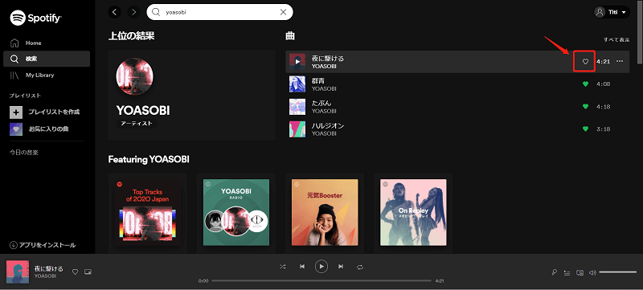This screenshot has height=290, width=643.
Task: Click the 4:08 duration of 群青
Action: [x=604, y=84]
